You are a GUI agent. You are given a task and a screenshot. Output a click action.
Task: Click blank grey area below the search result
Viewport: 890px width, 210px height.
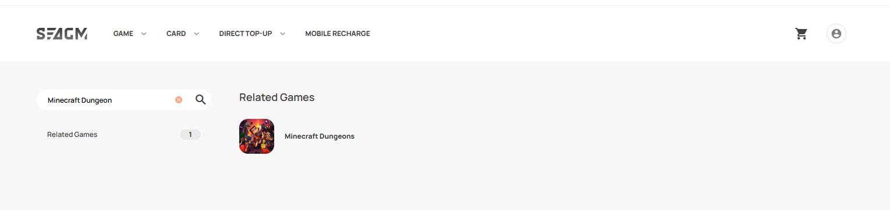(x=524, y=183)
